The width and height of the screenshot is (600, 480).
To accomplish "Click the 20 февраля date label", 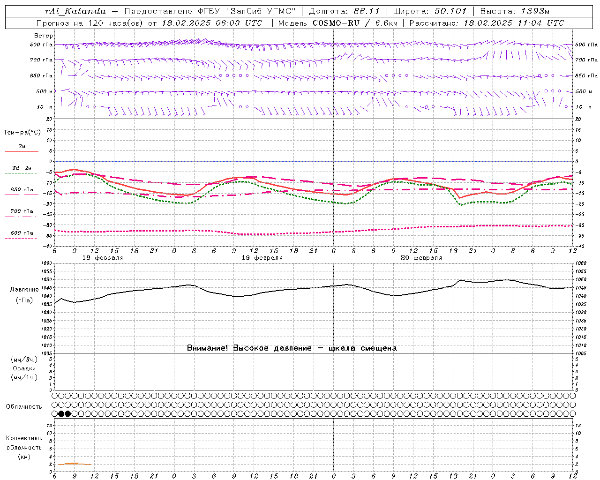I will [421, 258].
